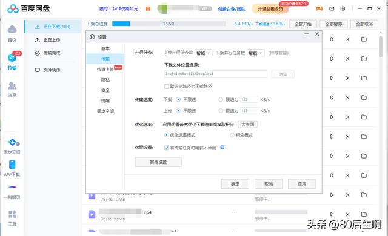Start the 0B/46.10MB download with play icon
388x236 pixels.
tap(332, 195)
